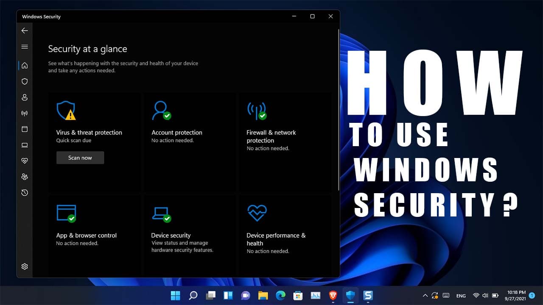Open App & browser control sidebar icon
This screenshot has height=305, width=543.
(x=25, y=129)
